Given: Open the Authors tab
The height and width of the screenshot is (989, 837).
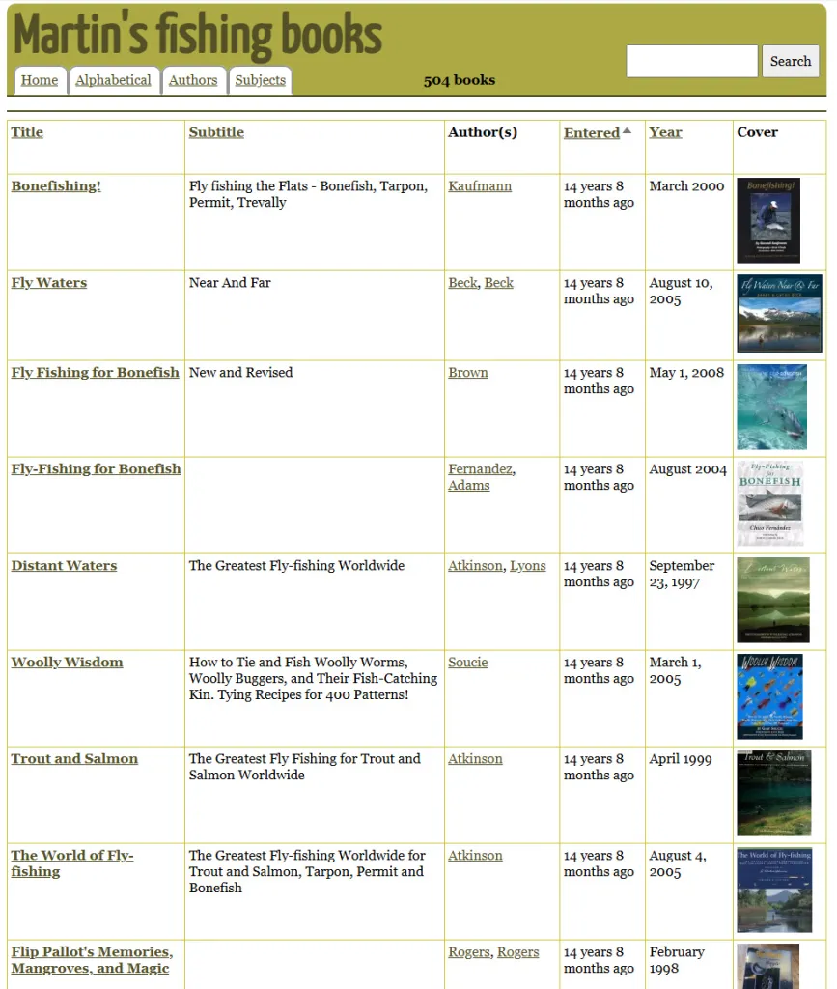Looking at the screenshot, I should pyautogui.click(x=193, y=80).
